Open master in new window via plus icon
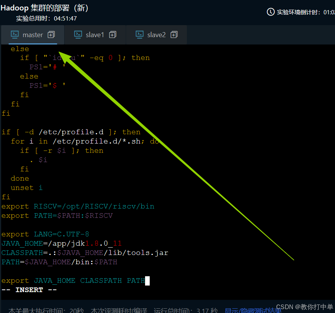The width and height of the screenshot is (335, 313). (51, 34)
